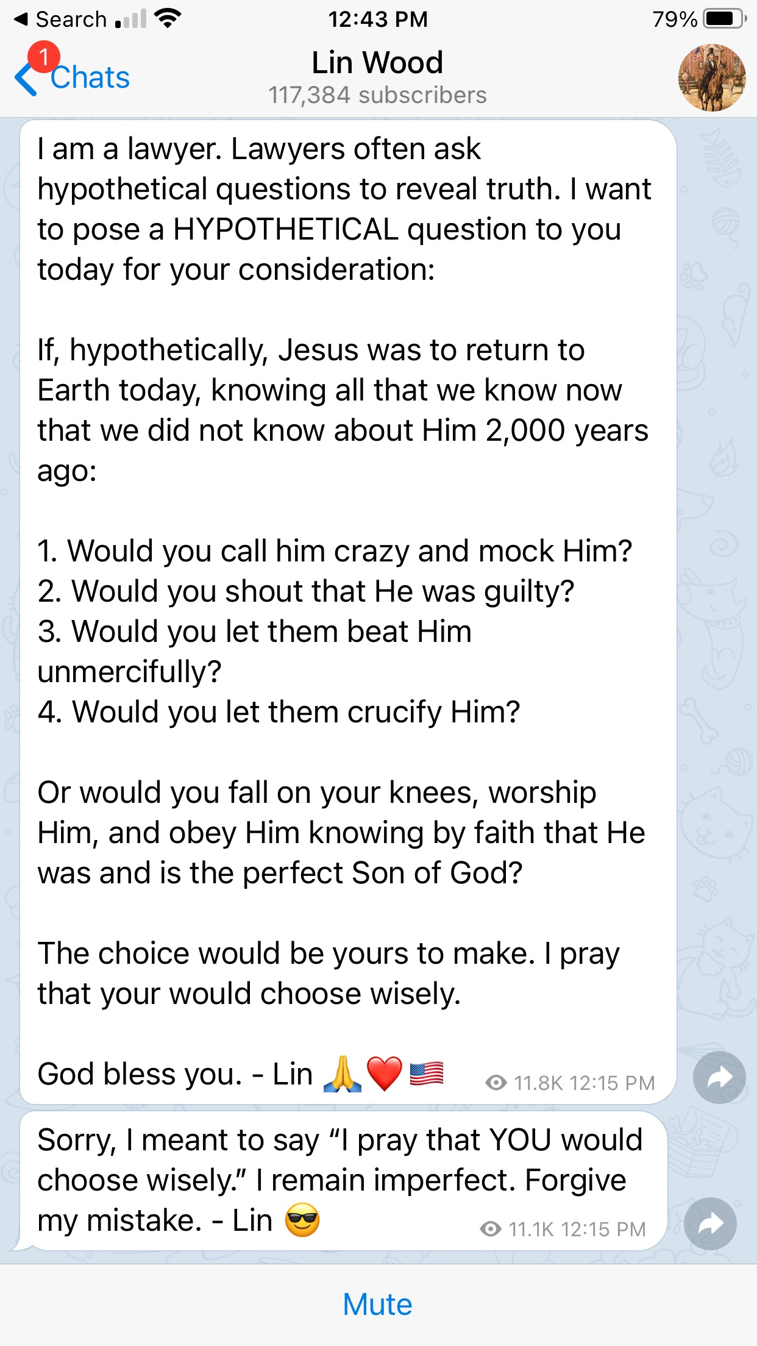Select the long hypothetical question message bubble

(x=347, y=610)
